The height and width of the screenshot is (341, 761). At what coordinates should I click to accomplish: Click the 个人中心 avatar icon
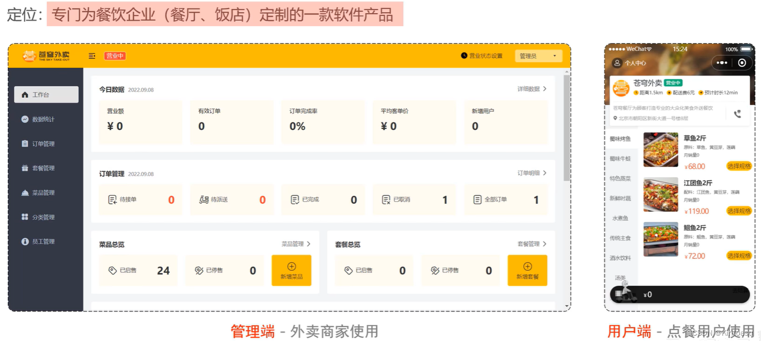point(617,63)
